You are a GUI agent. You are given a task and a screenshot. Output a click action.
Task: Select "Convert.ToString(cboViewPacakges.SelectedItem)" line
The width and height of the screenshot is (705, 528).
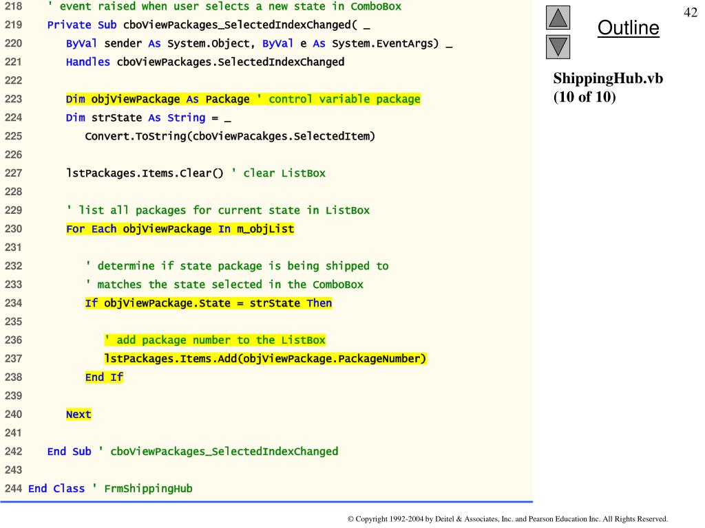(x=230, y=136)
